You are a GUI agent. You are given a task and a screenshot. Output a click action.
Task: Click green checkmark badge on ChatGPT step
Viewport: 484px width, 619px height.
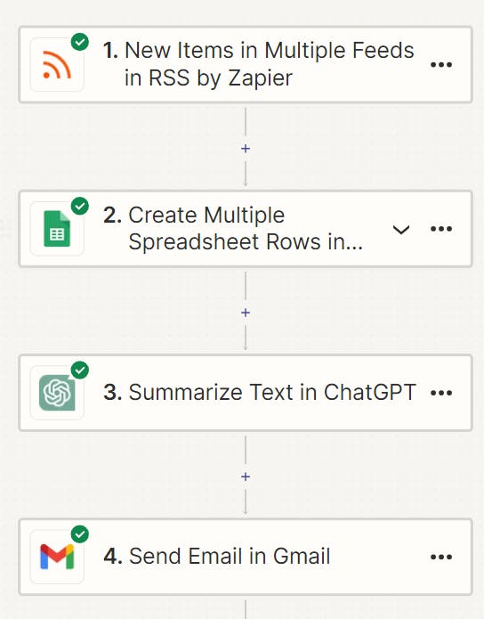80,371
